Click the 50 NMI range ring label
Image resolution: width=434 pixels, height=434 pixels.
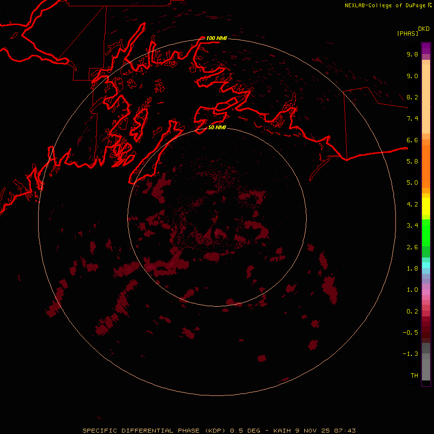(217, 127)
